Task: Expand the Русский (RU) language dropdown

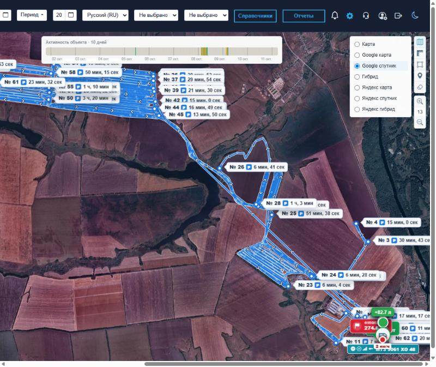Action: tap(105, 15)
